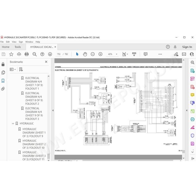This screenshot has height=196, width=196.
Task: Open zoom level 43% dropdown
Action: [x=117, y=54]
